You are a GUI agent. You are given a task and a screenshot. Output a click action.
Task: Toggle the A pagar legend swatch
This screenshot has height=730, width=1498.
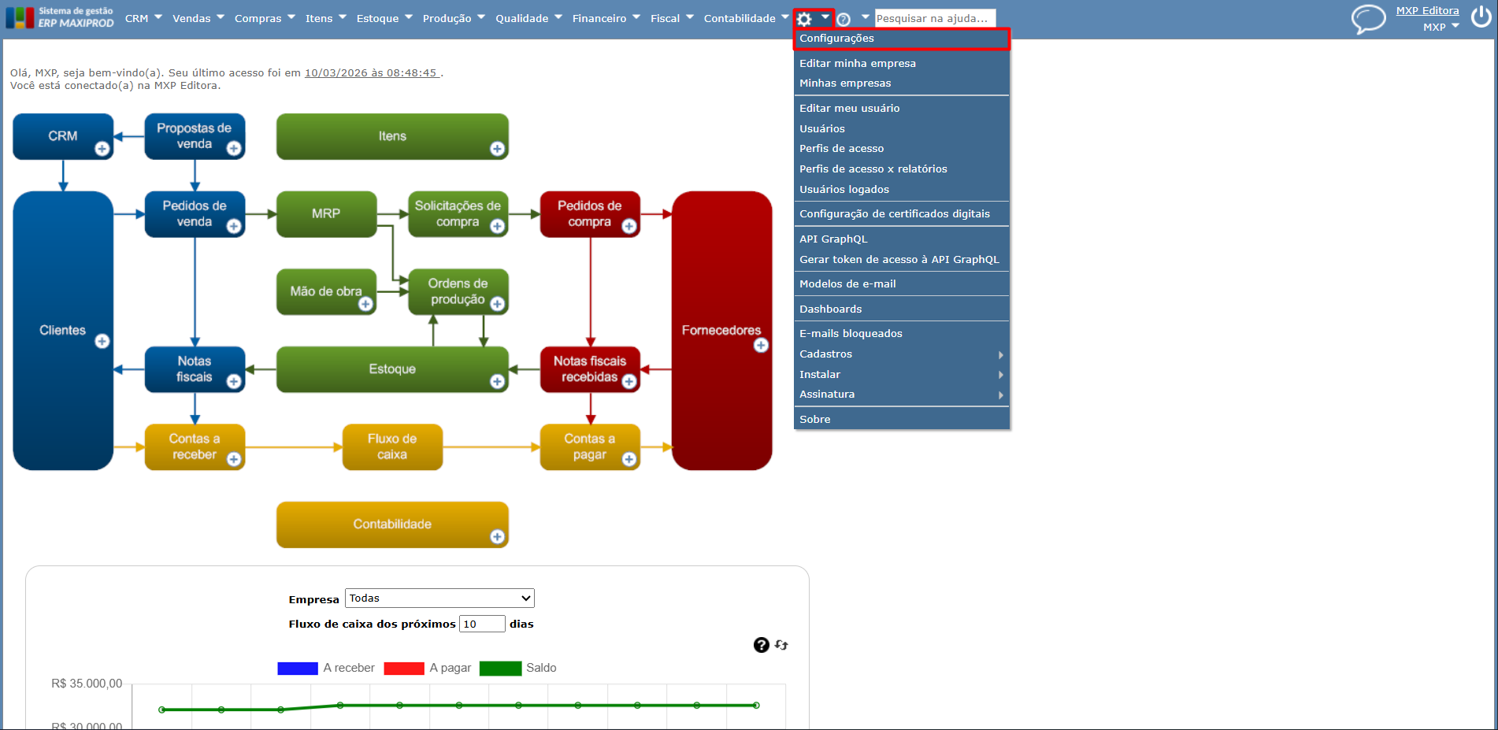coord(404,669)
